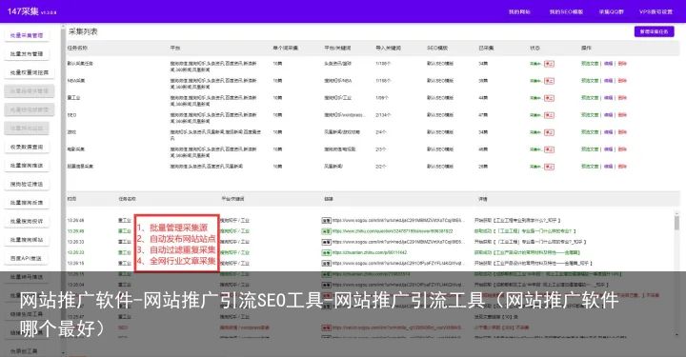Click the 状态 column header
686x357 pixels.
(535, 48)
